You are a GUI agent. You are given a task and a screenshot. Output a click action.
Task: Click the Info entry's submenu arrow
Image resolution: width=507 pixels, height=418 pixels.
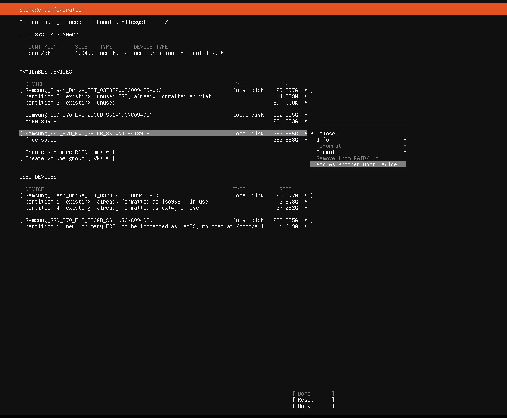click(x=405, y=140)
